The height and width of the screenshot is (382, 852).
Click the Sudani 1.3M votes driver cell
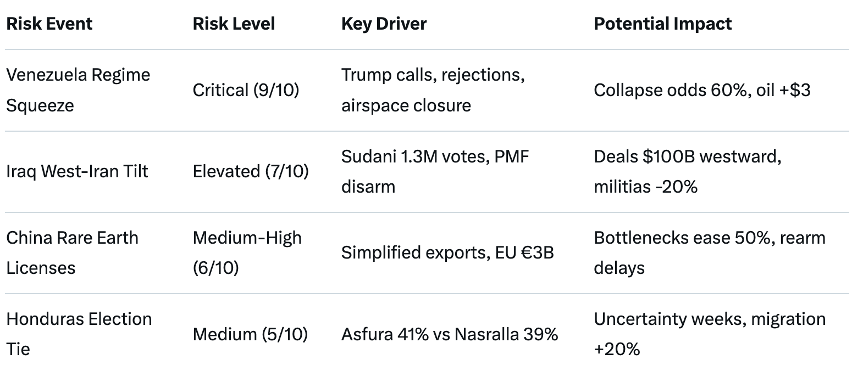coord(435,171)
